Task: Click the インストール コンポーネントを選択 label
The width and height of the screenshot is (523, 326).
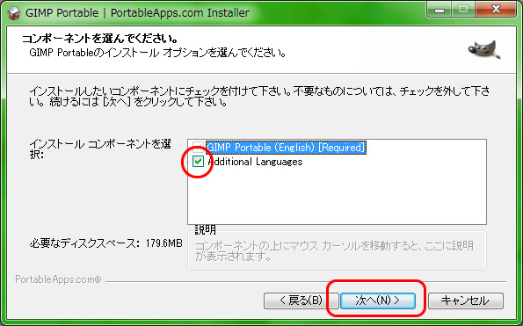Action: click(x=100, y=149)
